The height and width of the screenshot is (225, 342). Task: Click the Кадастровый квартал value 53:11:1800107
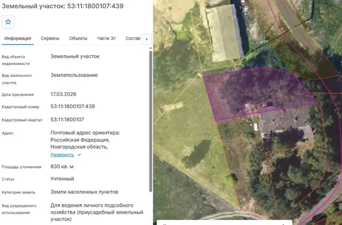coord(67,119)
